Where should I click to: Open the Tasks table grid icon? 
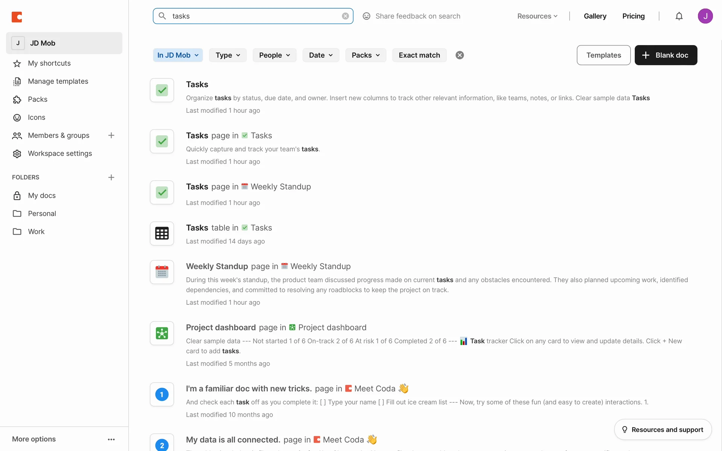(x=162, y=233)
